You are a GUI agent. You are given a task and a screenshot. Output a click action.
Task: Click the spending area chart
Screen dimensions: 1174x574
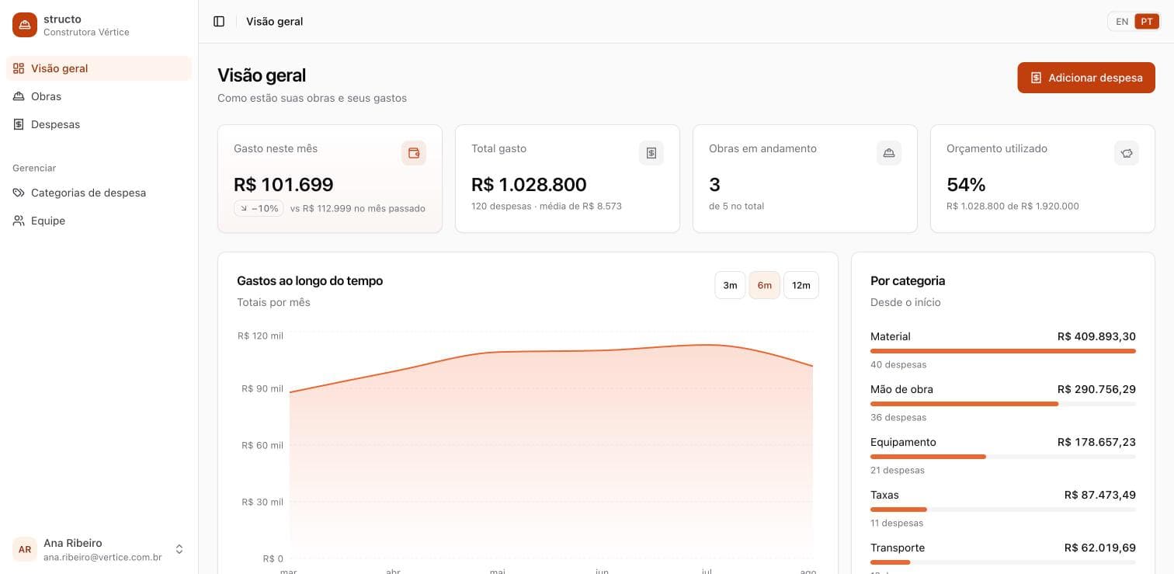[551, 451]
